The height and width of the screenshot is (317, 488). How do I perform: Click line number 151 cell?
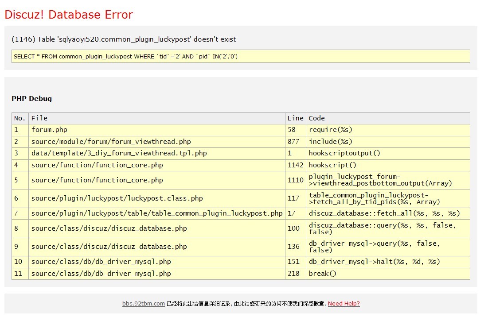(x=295, y=262)
